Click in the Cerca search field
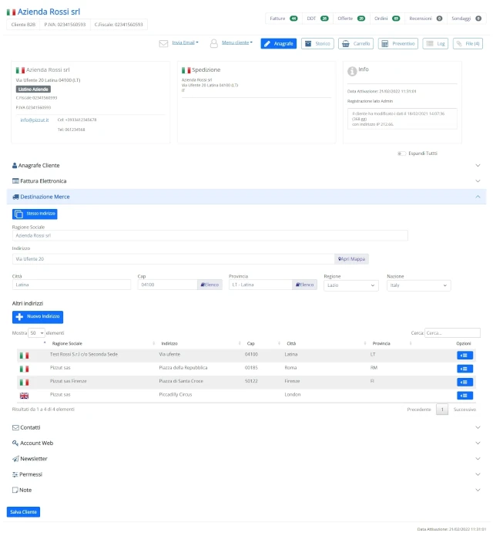Viewport: 493px width, 543px height. point(452,333)
